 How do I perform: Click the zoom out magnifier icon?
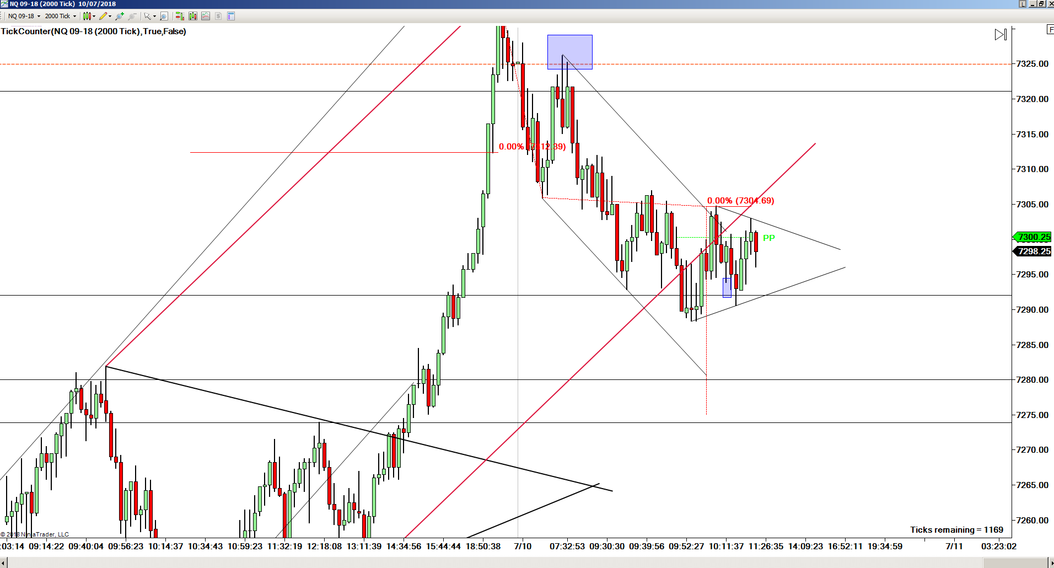(132, 16)
